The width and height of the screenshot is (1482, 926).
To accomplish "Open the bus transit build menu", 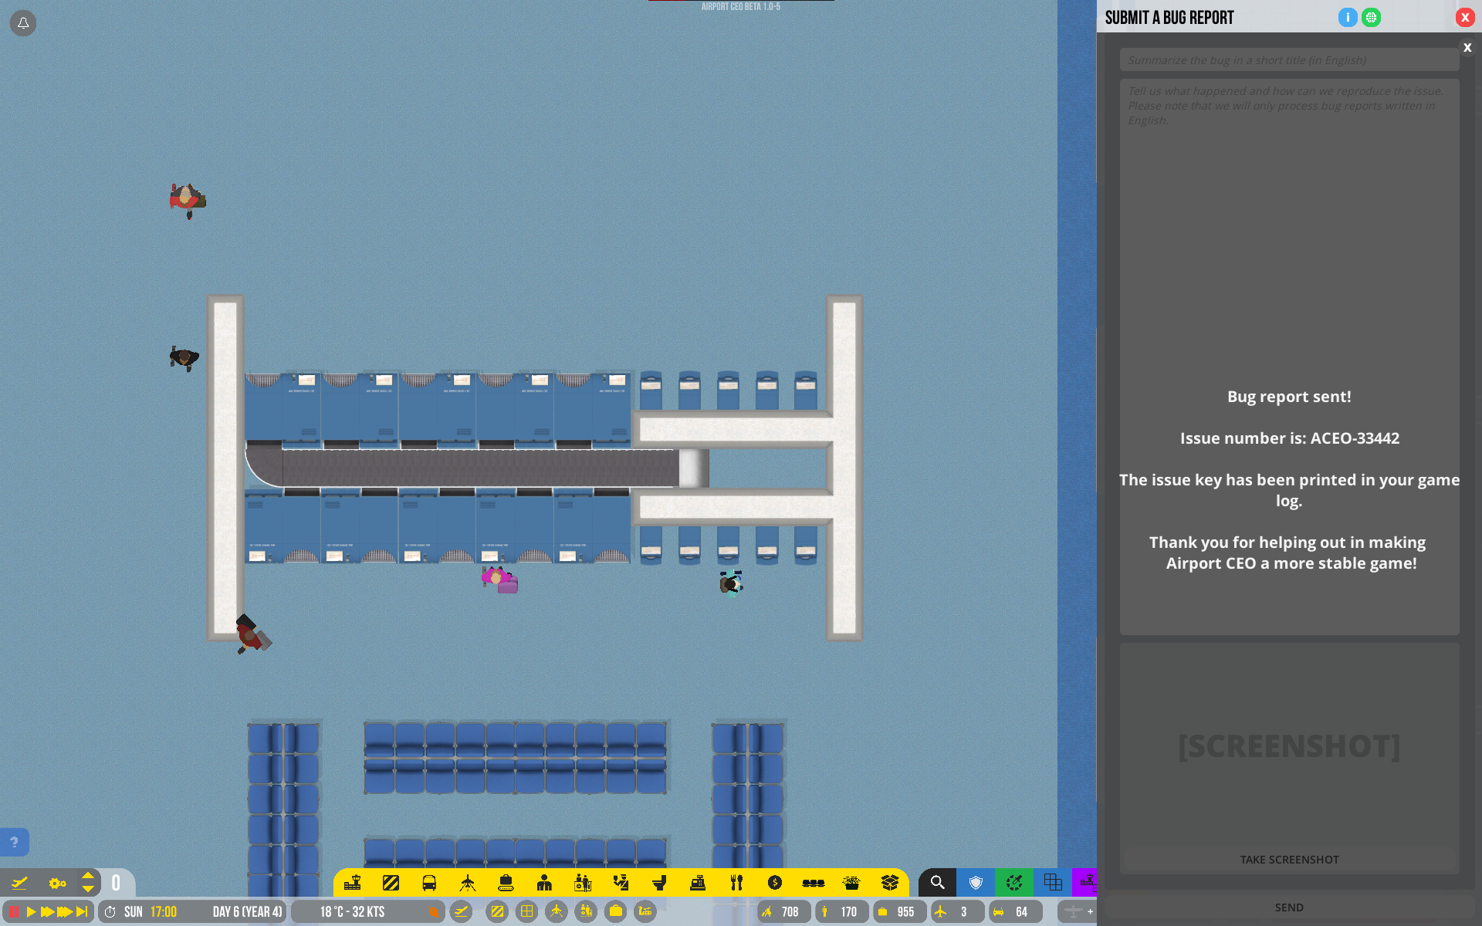I will (x=429, y=882).
